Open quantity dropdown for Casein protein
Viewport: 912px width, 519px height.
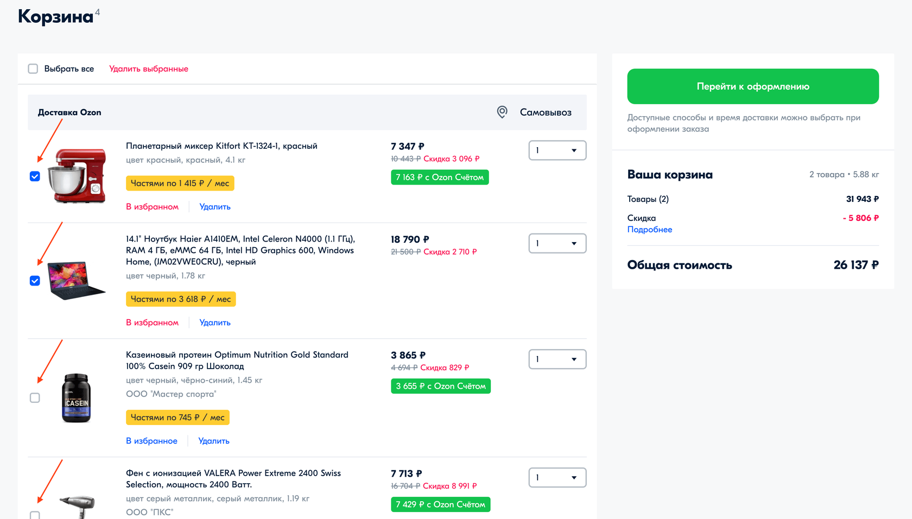(558, 359)
